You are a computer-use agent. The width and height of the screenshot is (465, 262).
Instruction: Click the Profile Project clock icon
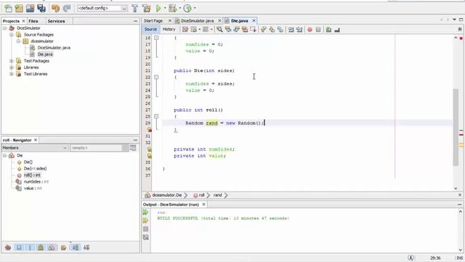pos(187,8)
